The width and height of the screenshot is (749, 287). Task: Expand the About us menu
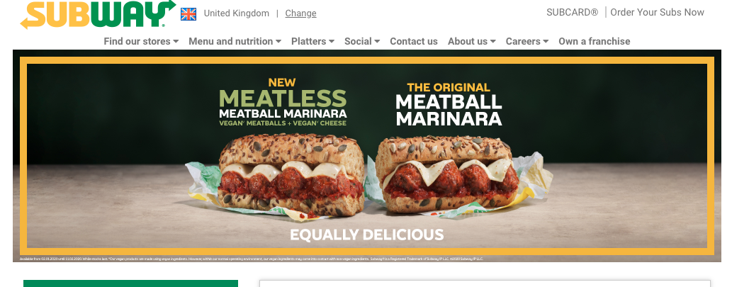coord(471,42)
